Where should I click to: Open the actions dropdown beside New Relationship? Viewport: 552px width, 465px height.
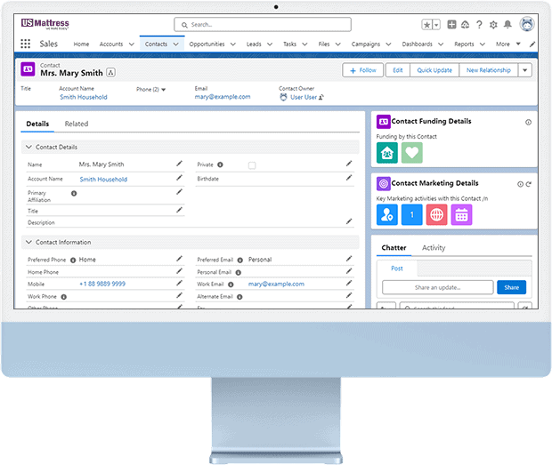(524, 70)
